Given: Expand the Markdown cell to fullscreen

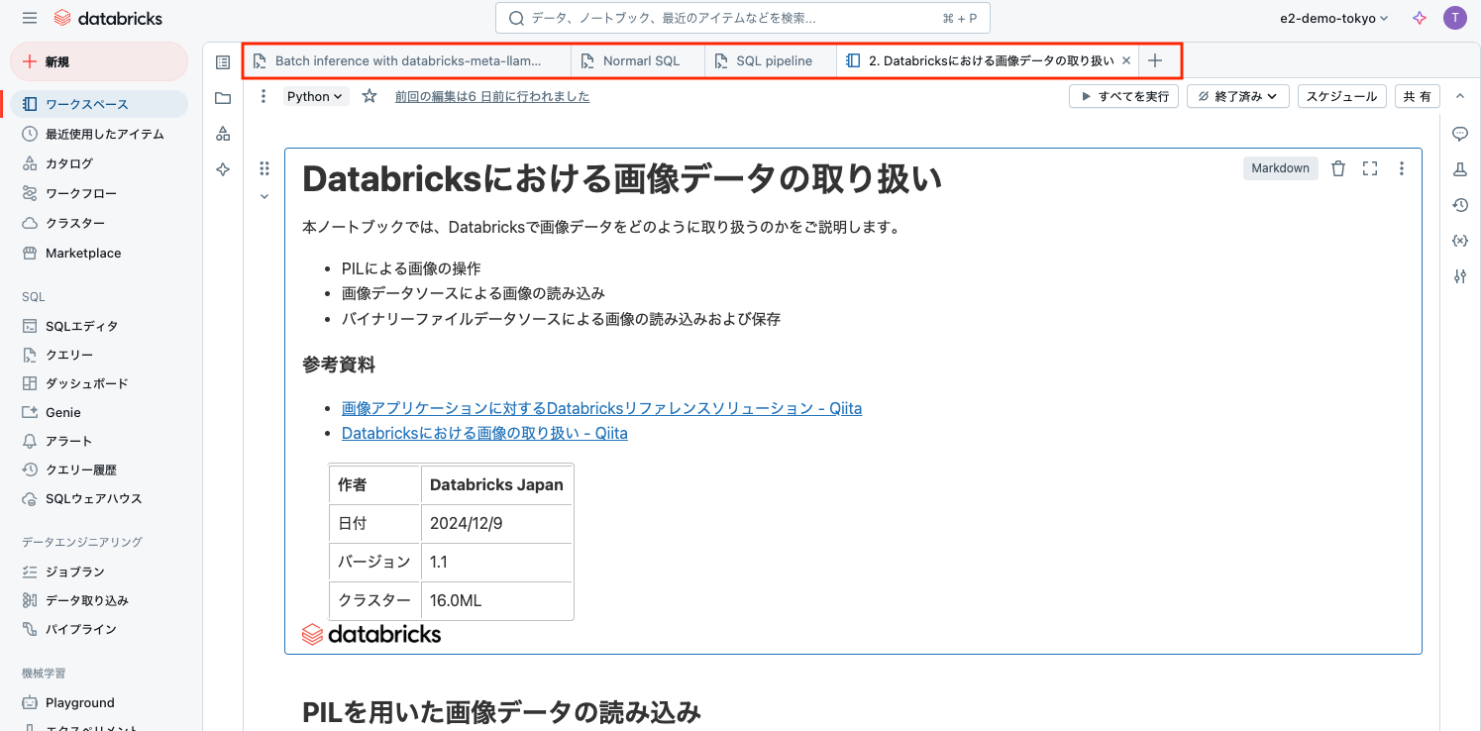Looking at the screenshot, I should click(1370, 167).
